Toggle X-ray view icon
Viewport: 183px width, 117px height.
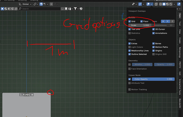156,4
